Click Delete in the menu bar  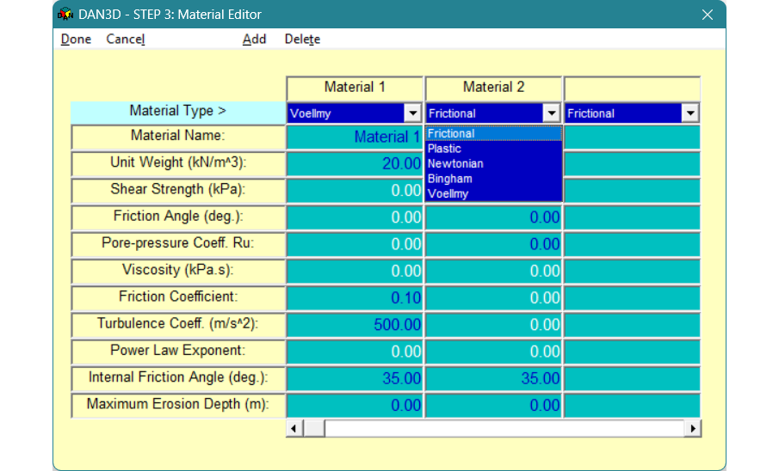tap(302, 40)
